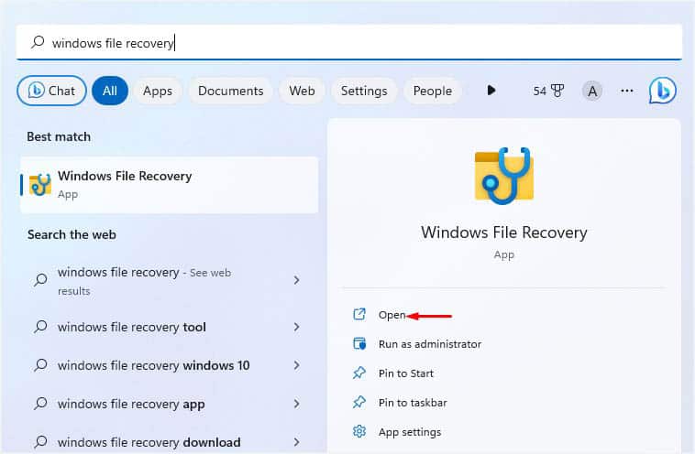The image size is (695, 454).
Task: Expand chevron for 'windows file recovery download'
Action: (x=296, y=442)
